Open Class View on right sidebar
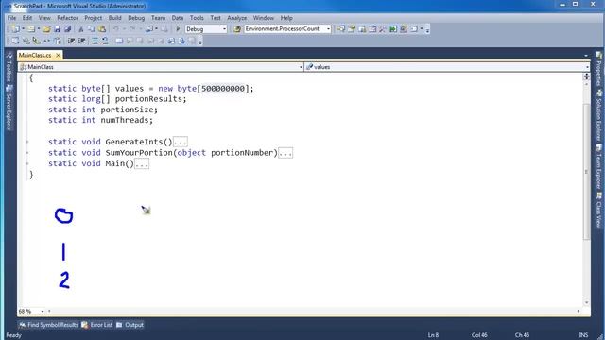This screenshot has height=340, width=605. point(598,210)
